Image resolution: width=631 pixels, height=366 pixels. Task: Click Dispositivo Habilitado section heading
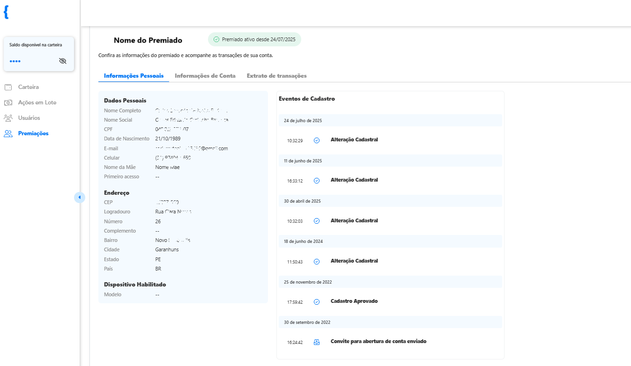135,284
